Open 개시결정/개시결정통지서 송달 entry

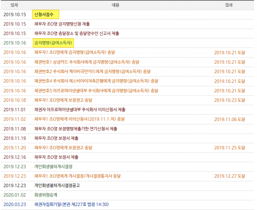click(77, 176)
